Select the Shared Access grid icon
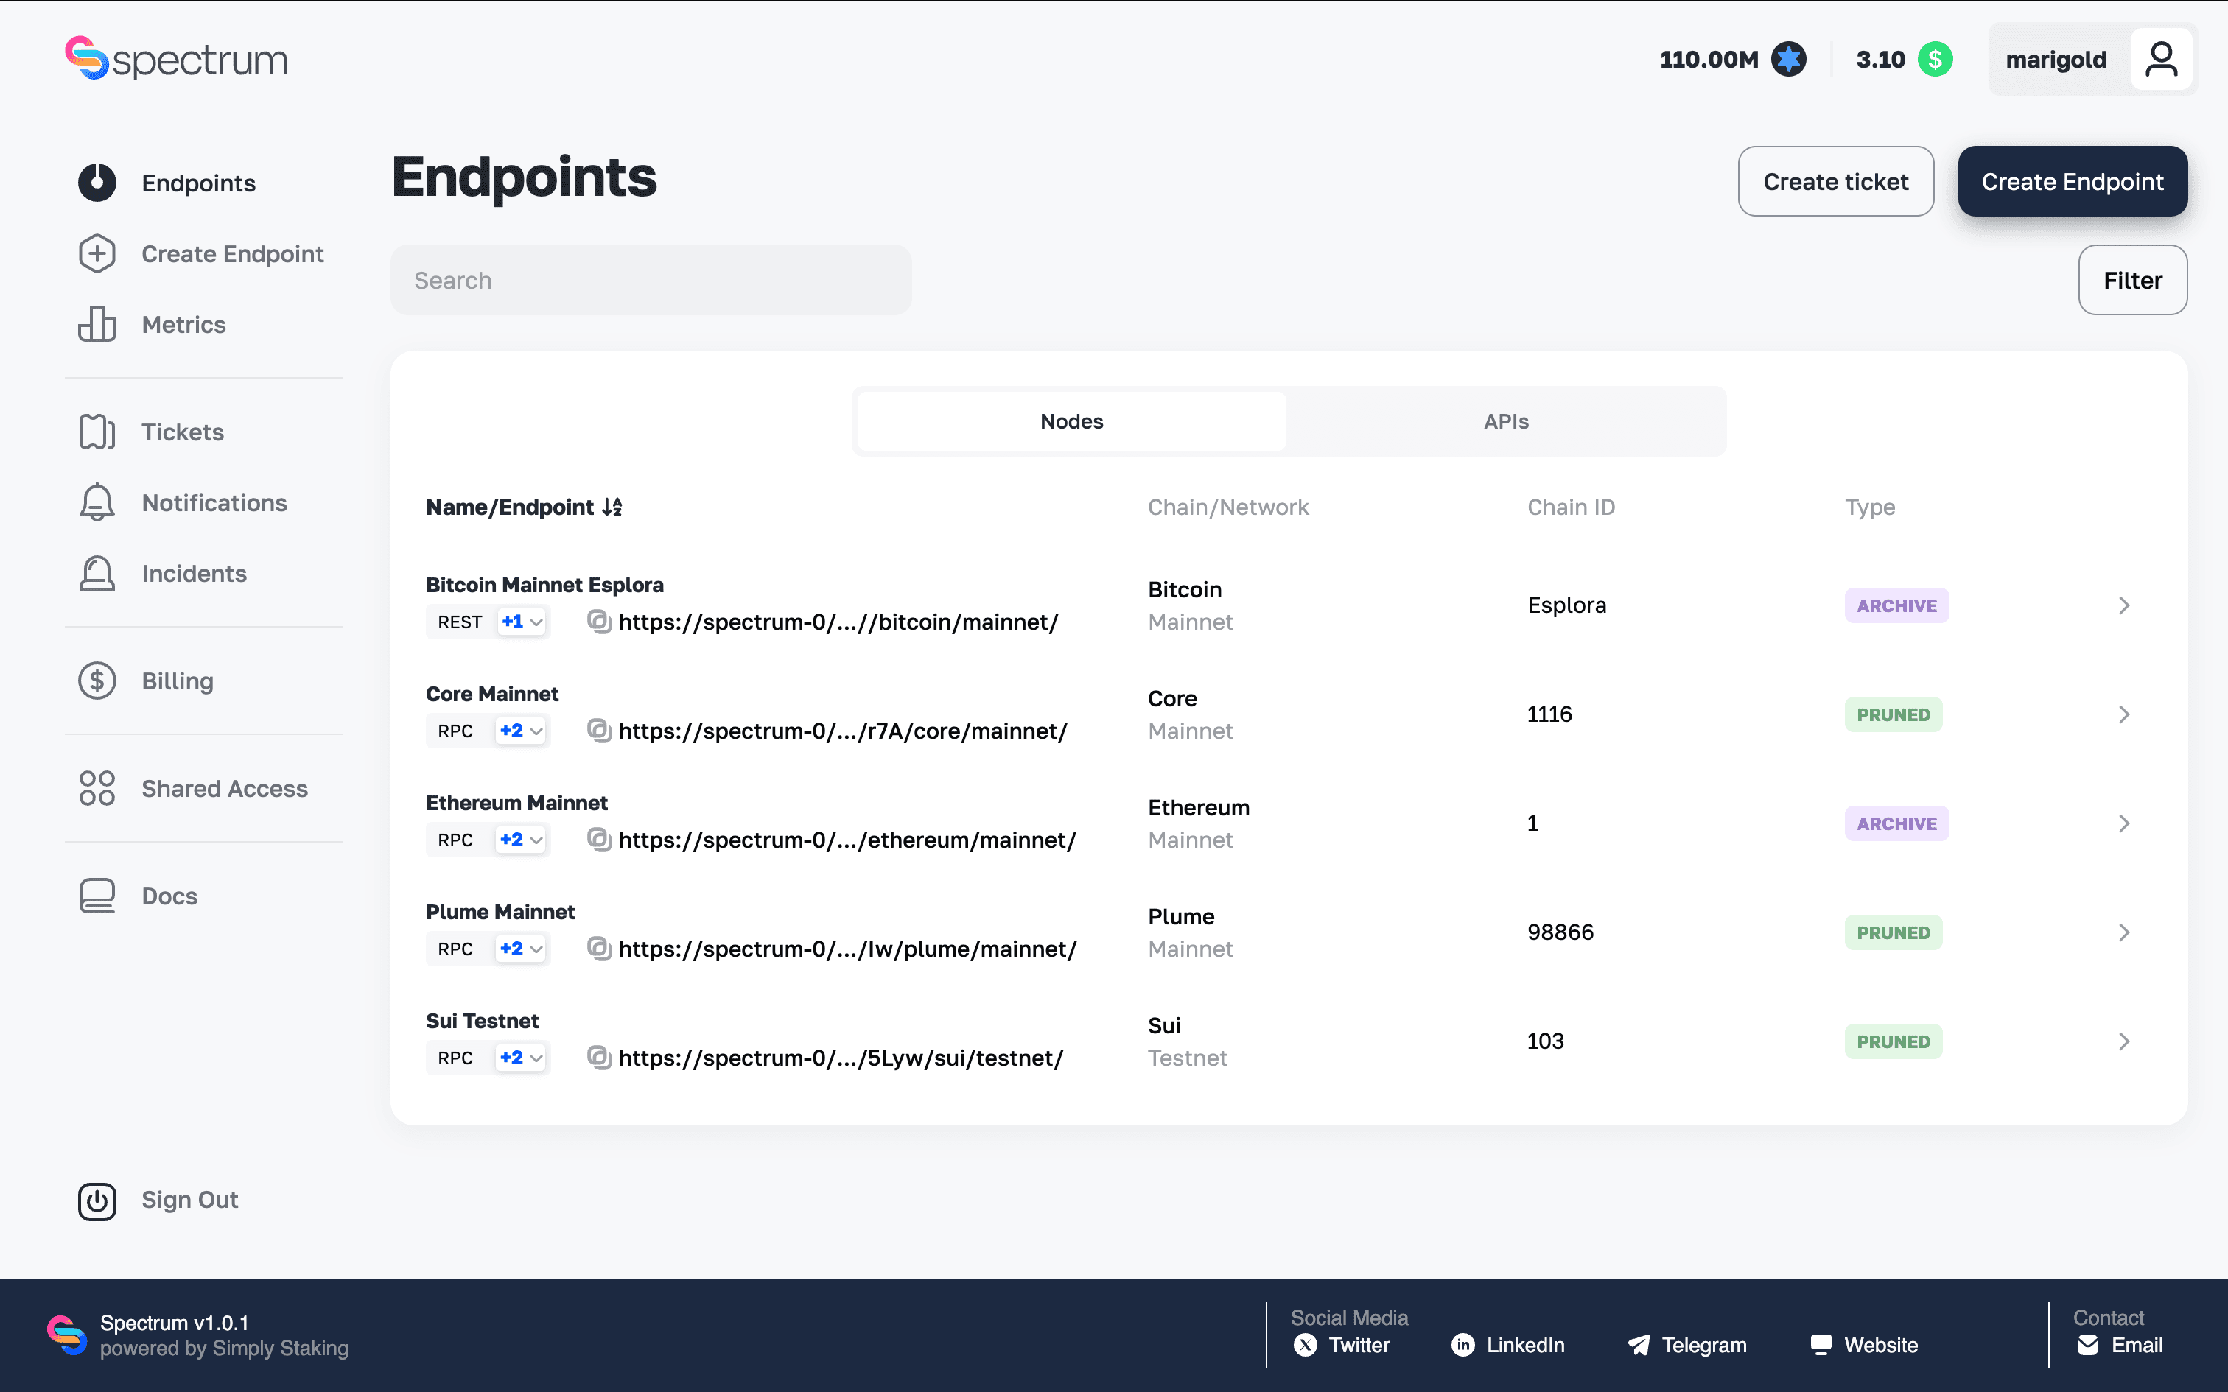This screenshot has height=1392, width=2228. [97, 788]
